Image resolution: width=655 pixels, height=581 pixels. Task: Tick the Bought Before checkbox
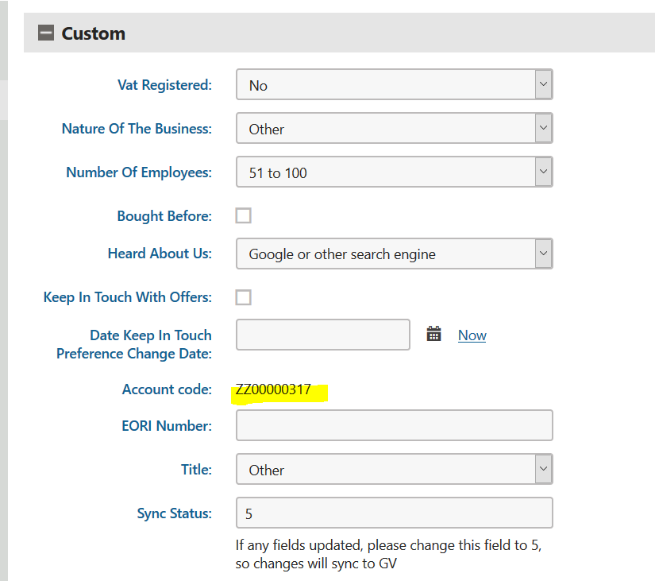pos(244,215)
